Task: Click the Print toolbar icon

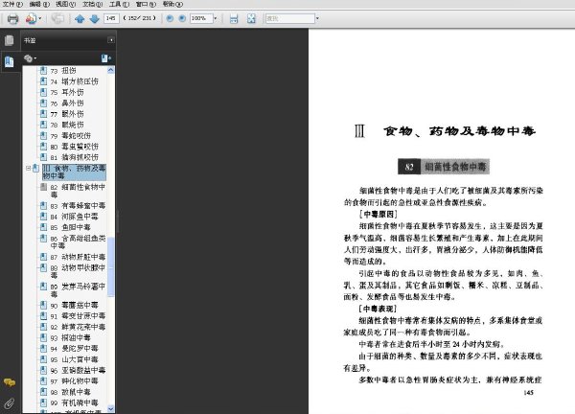Action: point(12,18)
